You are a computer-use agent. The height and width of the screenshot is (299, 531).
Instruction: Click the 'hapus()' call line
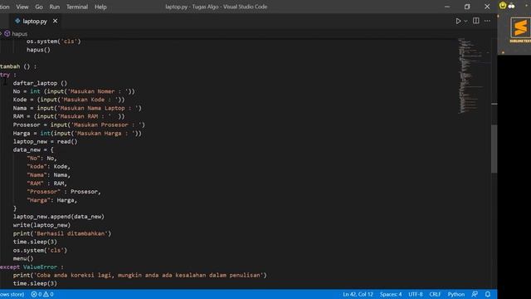pos(38,50)
